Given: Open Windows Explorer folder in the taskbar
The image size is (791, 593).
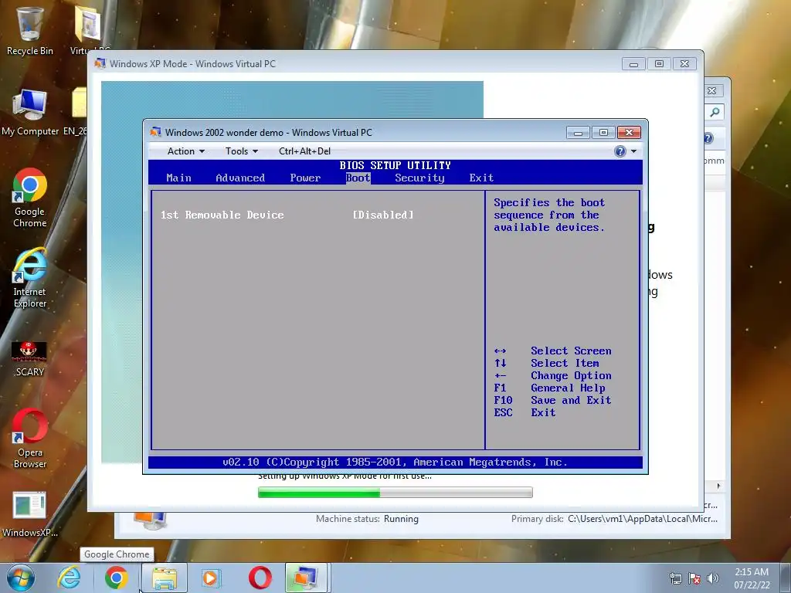Looking at the screenshot, I should [165, 578].
